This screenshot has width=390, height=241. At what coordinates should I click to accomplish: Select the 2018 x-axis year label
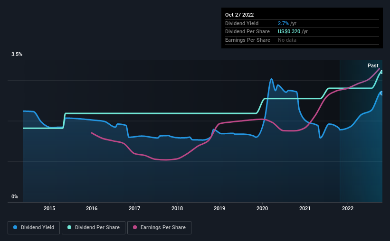(x=177, y=208)
